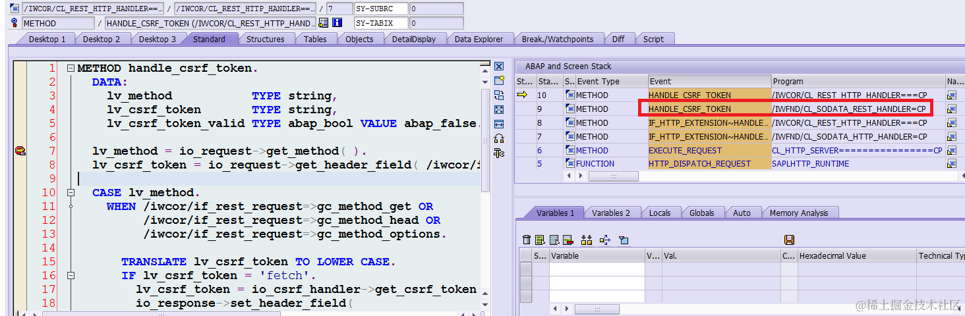Click navigate icon for stack level 8 row
This screenshot has width=965, height=316.
pyautogui.click(x=951, y=123)
